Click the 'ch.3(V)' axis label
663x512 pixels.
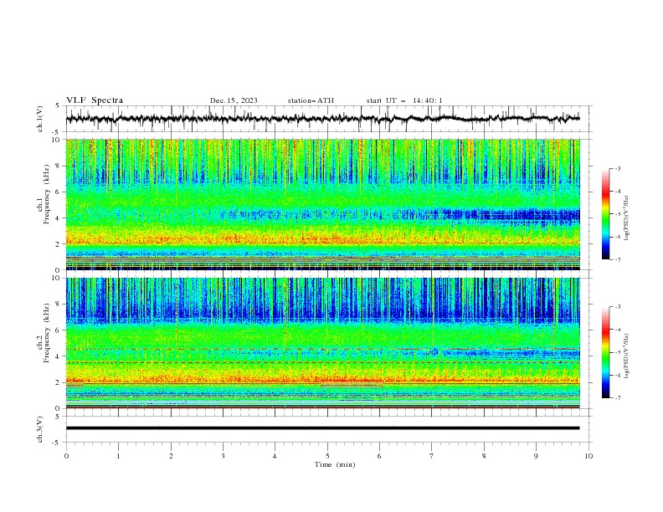click(40, 429)
